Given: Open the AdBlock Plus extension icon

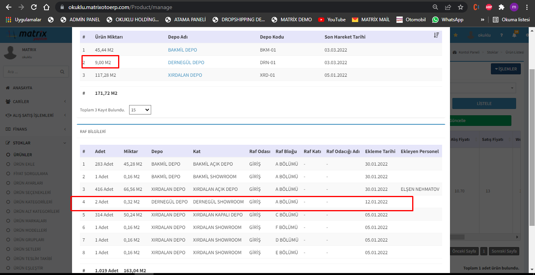Looking at the screenshot, I should 489,7.
